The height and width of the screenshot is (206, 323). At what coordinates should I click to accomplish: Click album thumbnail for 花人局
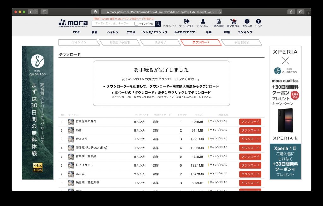(71, 174)
